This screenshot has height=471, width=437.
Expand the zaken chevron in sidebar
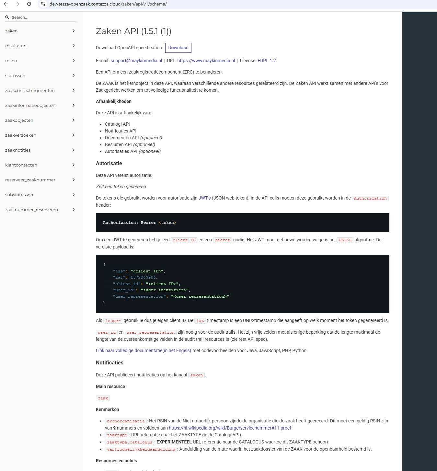point(74,31)
